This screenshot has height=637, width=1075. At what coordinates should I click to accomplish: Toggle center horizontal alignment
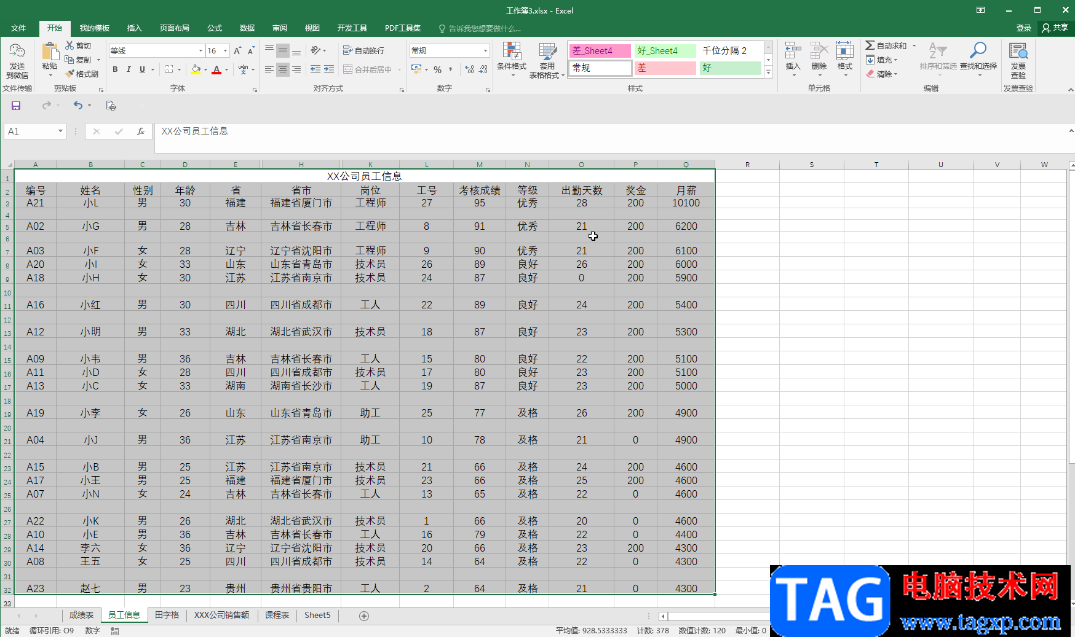click(283, 69)
